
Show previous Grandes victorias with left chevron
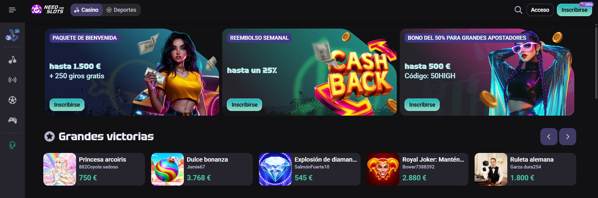pos(549,136)
